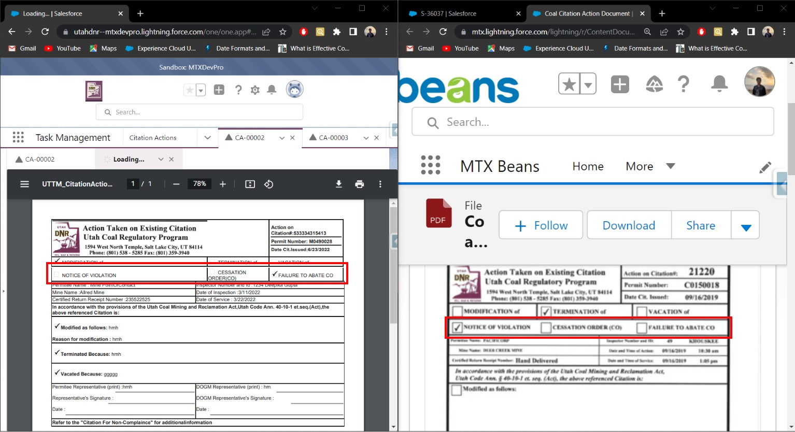Download the citation PDF from the viewer toolbar

pyautogui.click(x=338, y=184)
